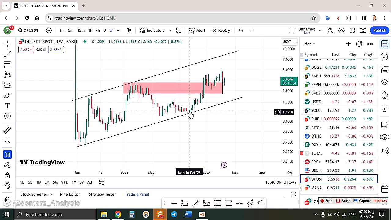This screenshot has height=220, width=391.
Task: Enter fullscreen chart mode
Action: [352, 30]
